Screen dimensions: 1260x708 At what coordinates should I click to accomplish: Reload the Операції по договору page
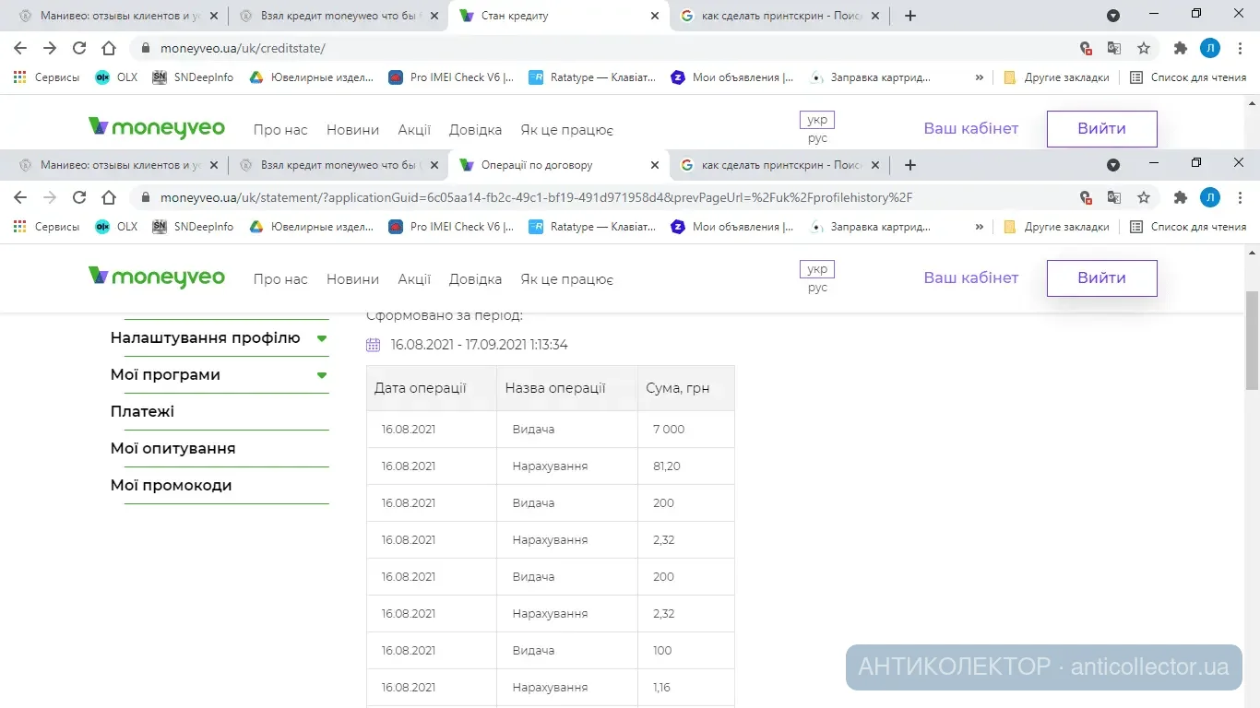(79, 197)
